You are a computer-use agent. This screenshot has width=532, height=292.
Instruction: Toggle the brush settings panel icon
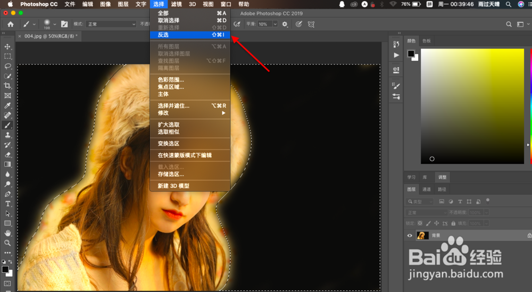(x=64, y=24)
